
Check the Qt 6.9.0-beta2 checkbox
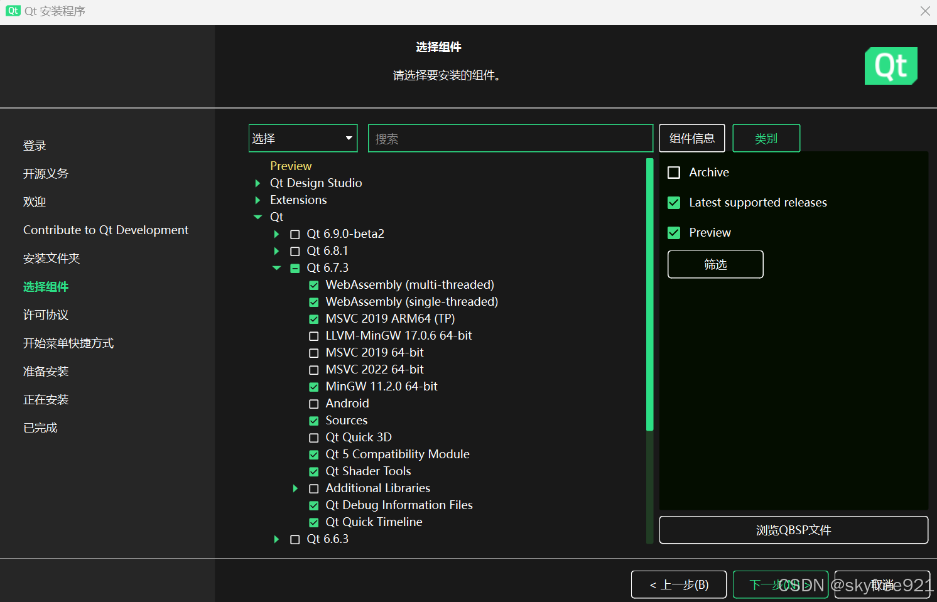295,234
